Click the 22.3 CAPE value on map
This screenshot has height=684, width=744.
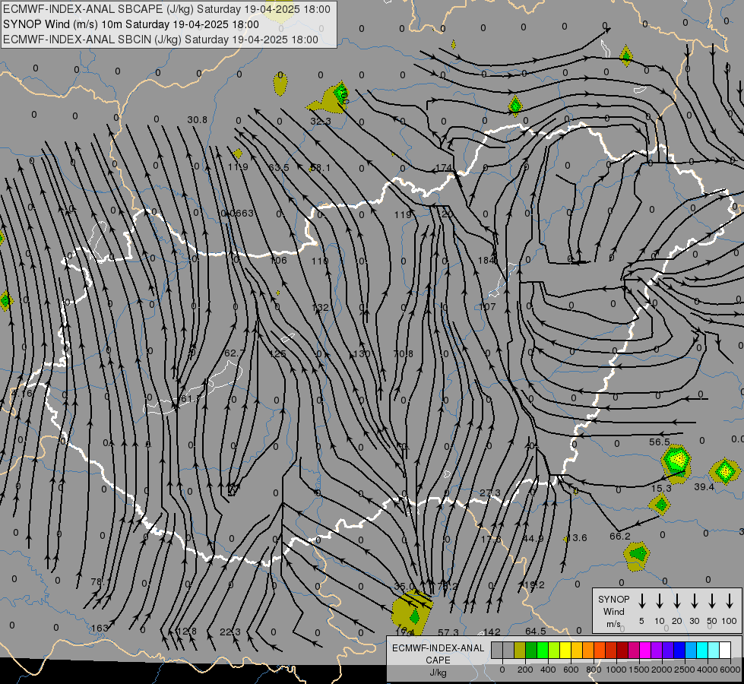click(230, 632)
